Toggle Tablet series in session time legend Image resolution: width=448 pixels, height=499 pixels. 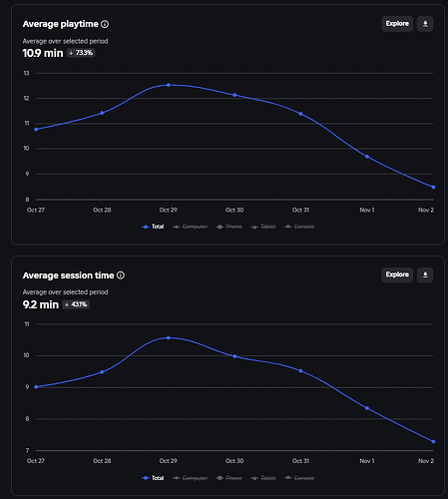pos(263,478)
